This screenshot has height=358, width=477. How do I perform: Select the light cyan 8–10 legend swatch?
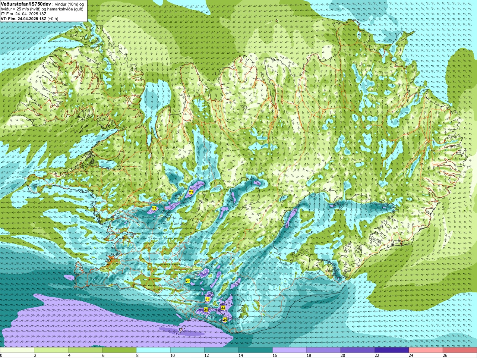pyautogui.click(x=153, y=350)
